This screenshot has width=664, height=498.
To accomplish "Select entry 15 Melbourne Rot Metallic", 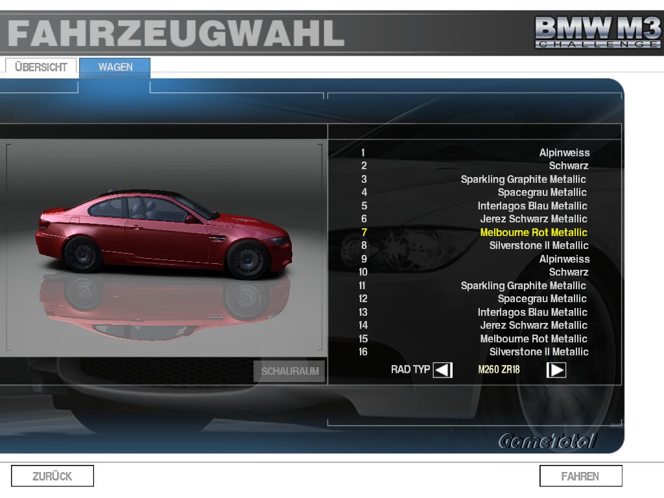I will 474,338.
